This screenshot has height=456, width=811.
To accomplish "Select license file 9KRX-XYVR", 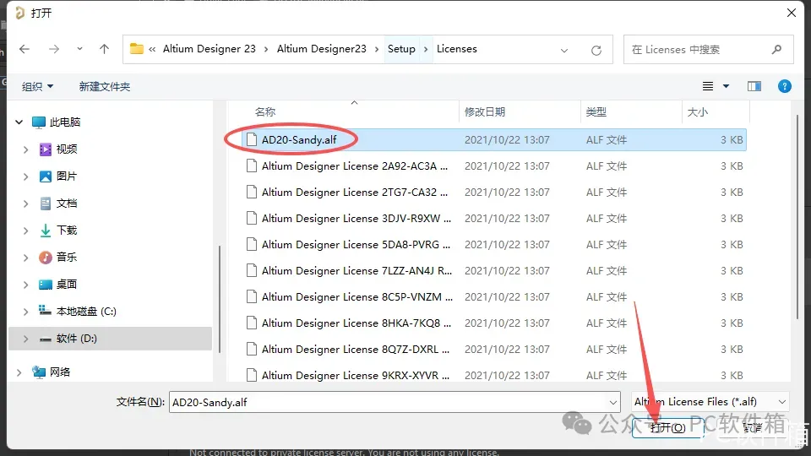I will point(494,375).
